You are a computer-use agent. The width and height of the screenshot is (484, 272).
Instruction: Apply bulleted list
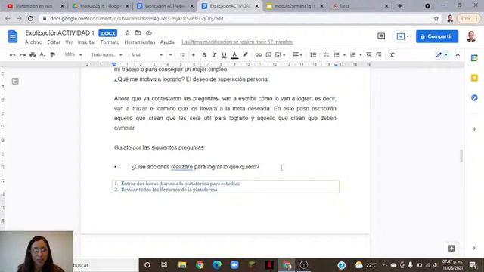click(x=337, y=55)
